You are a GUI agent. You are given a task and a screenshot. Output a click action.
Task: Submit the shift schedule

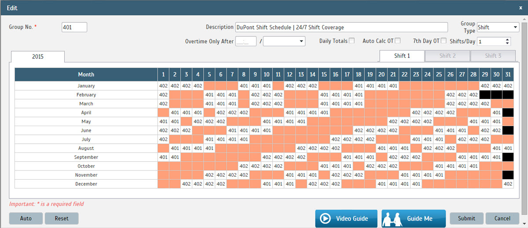coord(466,218)
